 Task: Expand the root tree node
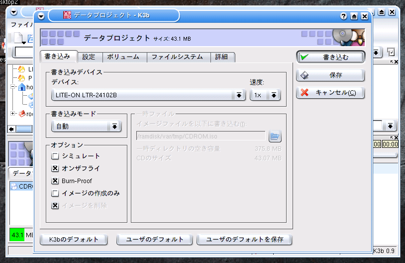tap(12, 113)
